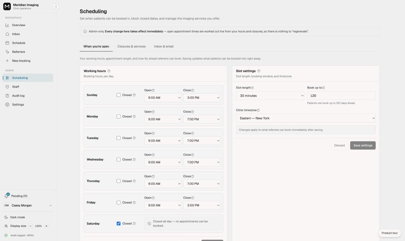Click the Audit log clipboard icon

[x=7, y=96]
